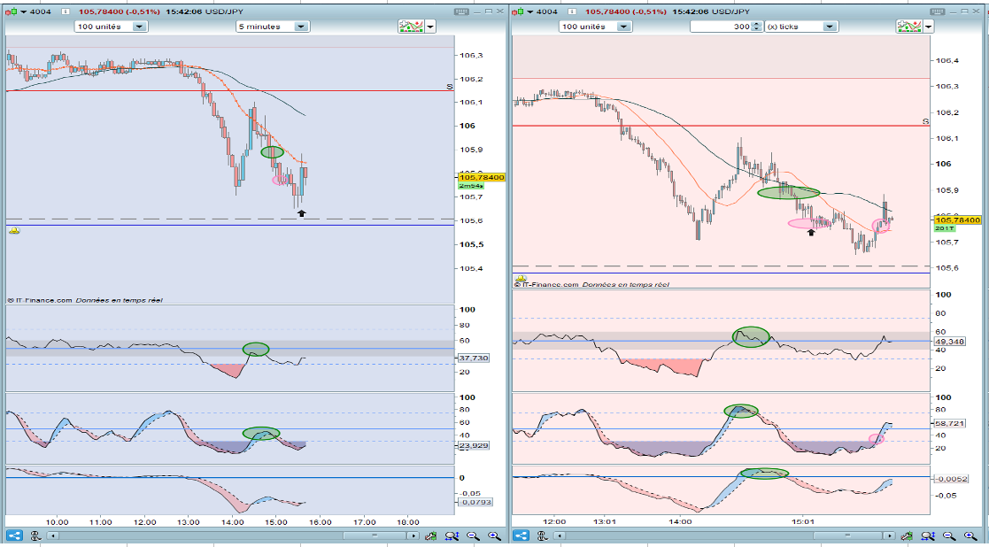Open the info icon next to 4004 in the right chart
Image resolution: width=989 pixels, height=547 pixels.
tap(572, 12)
